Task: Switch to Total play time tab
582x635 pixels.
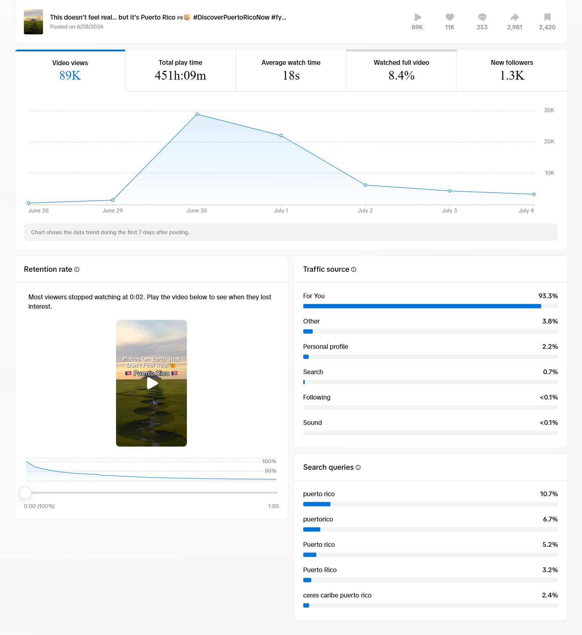Action: [180, 71]
